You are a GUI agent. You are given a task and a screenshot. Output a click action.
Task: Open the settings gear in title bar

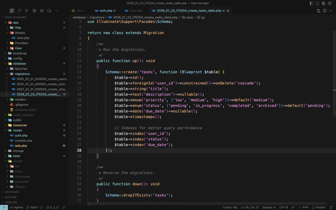tap(330, 3)
